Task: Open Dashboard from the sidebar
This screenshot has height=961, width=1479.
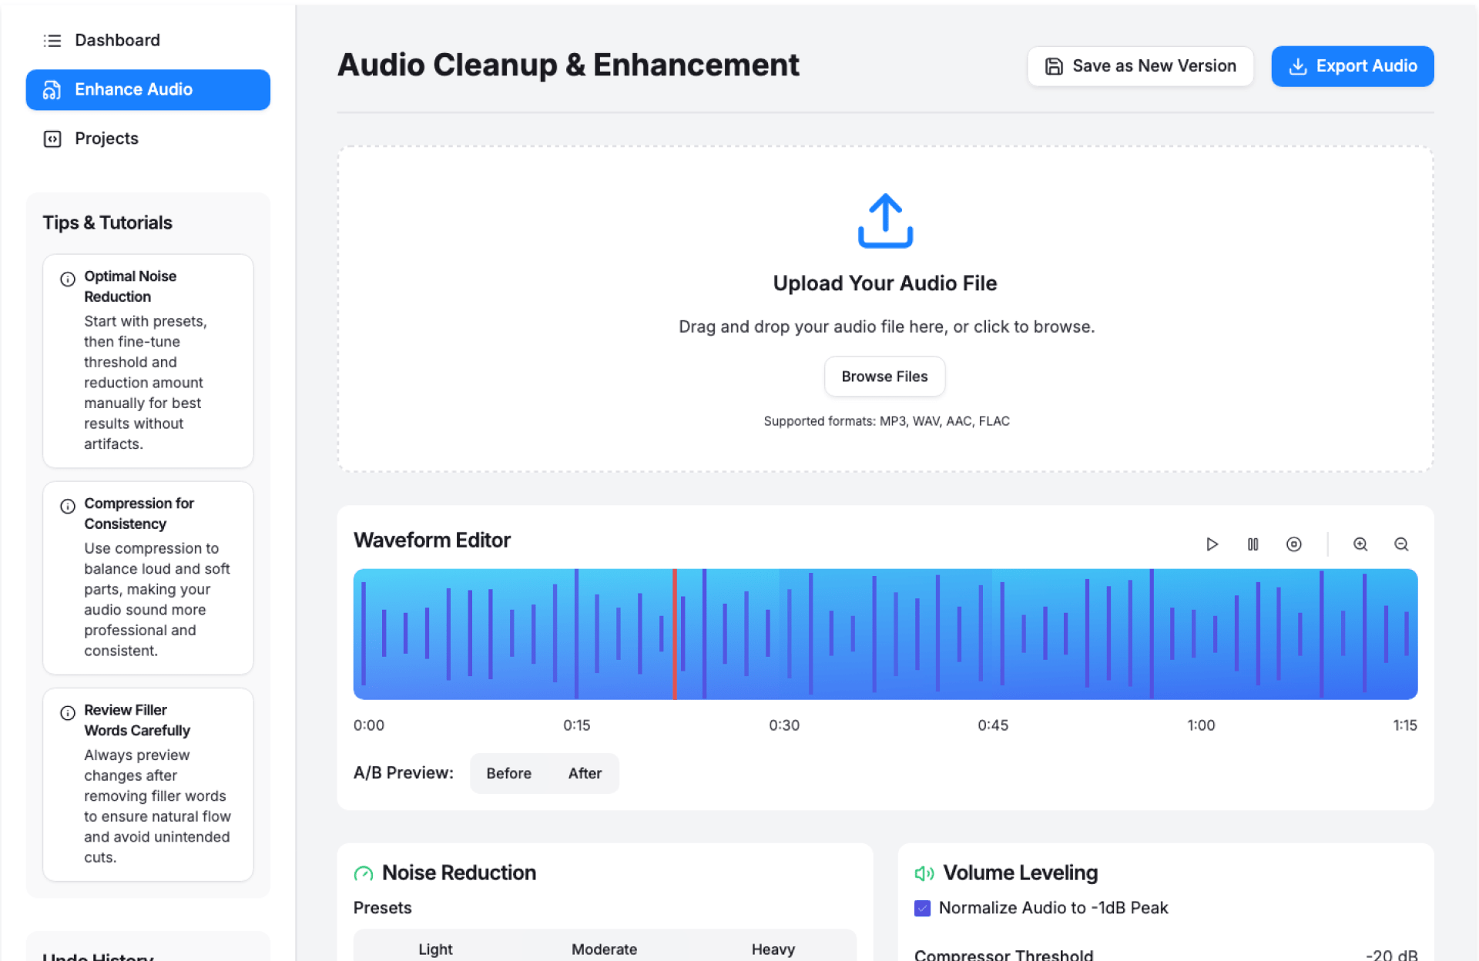Action: (117, 40)
